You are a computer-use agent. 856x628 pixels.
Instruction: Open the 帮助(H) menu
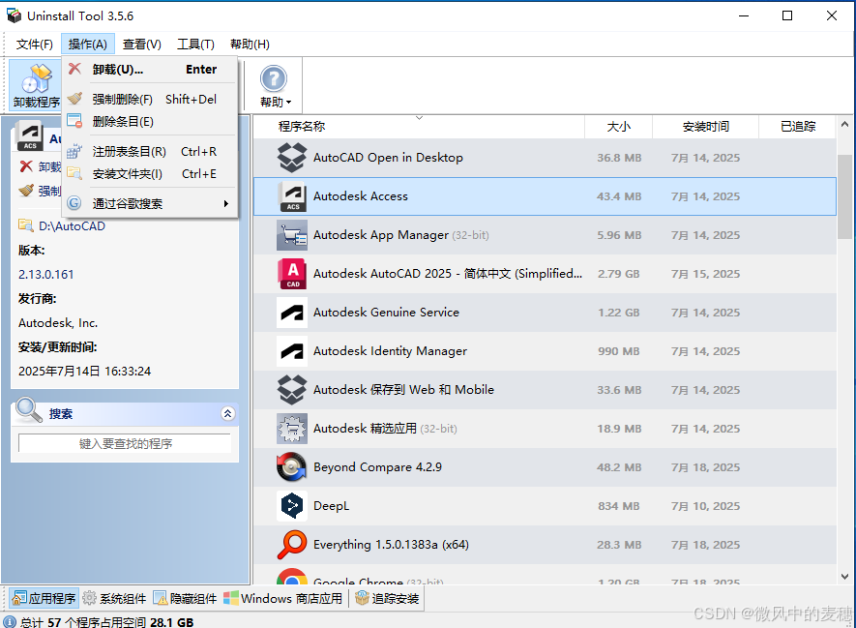(x=250, y=45)
